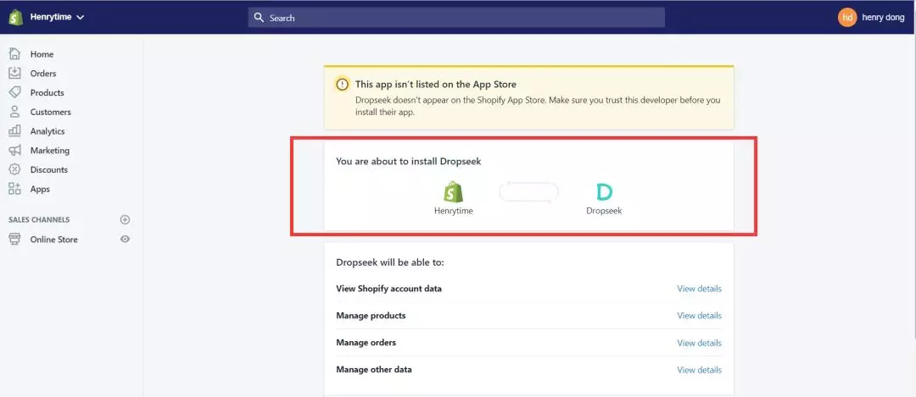
Task: Add a sales channel with plus button
Action: 125,220
